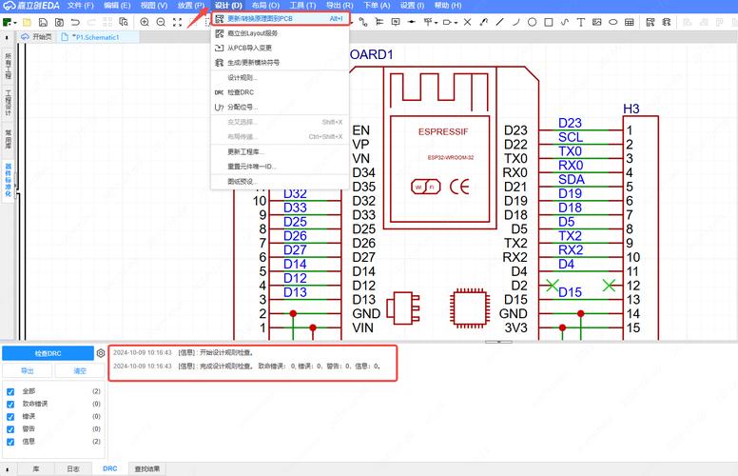Image resolution: width=738 pixels, height=476 pixels.
Task: Switch to the 查找结果 bottom tab
Action: 147,469
